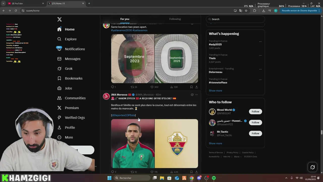Open more options for Thaïs trend
This screenshot has width=323, height=182.
(x=260, y=55)
